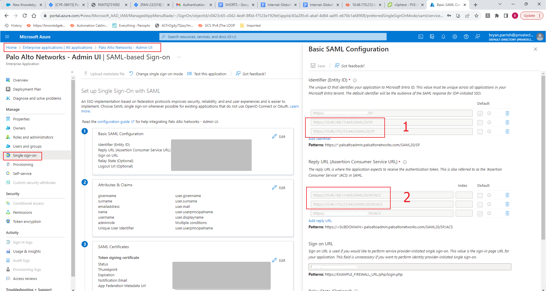This screenshot has width=546, height=291.
Task: Bookmark this page with the star icon
Action: click(476, 16)
